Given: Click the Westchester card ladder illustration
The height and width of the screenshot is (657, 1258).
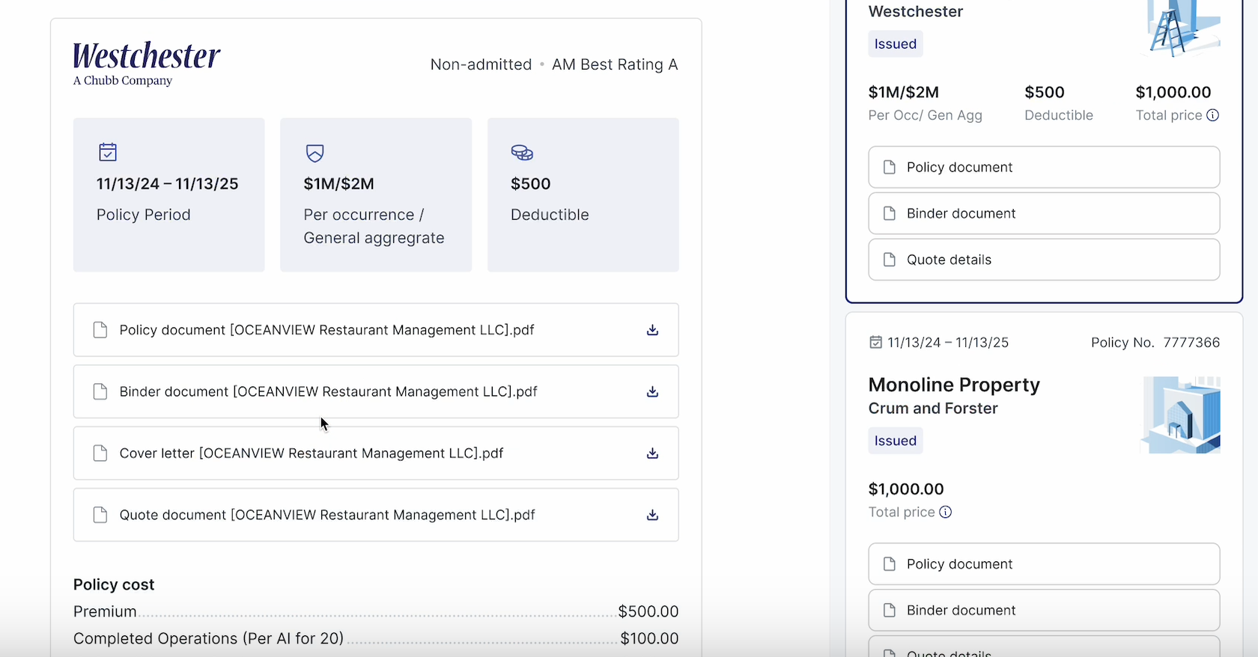Looking at the screenshot, I should pos(1181,28).
